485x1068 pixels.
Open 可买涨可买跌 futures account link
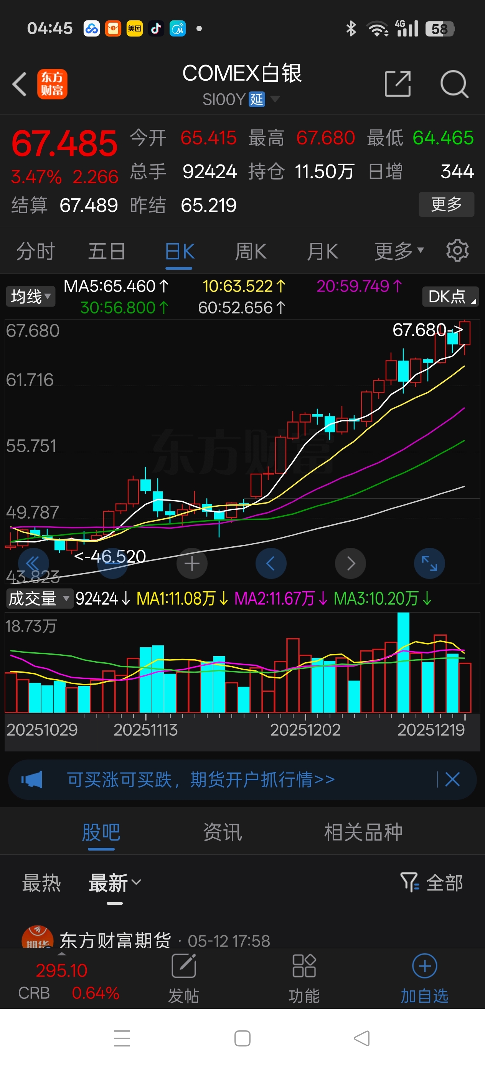pos(201,779)
